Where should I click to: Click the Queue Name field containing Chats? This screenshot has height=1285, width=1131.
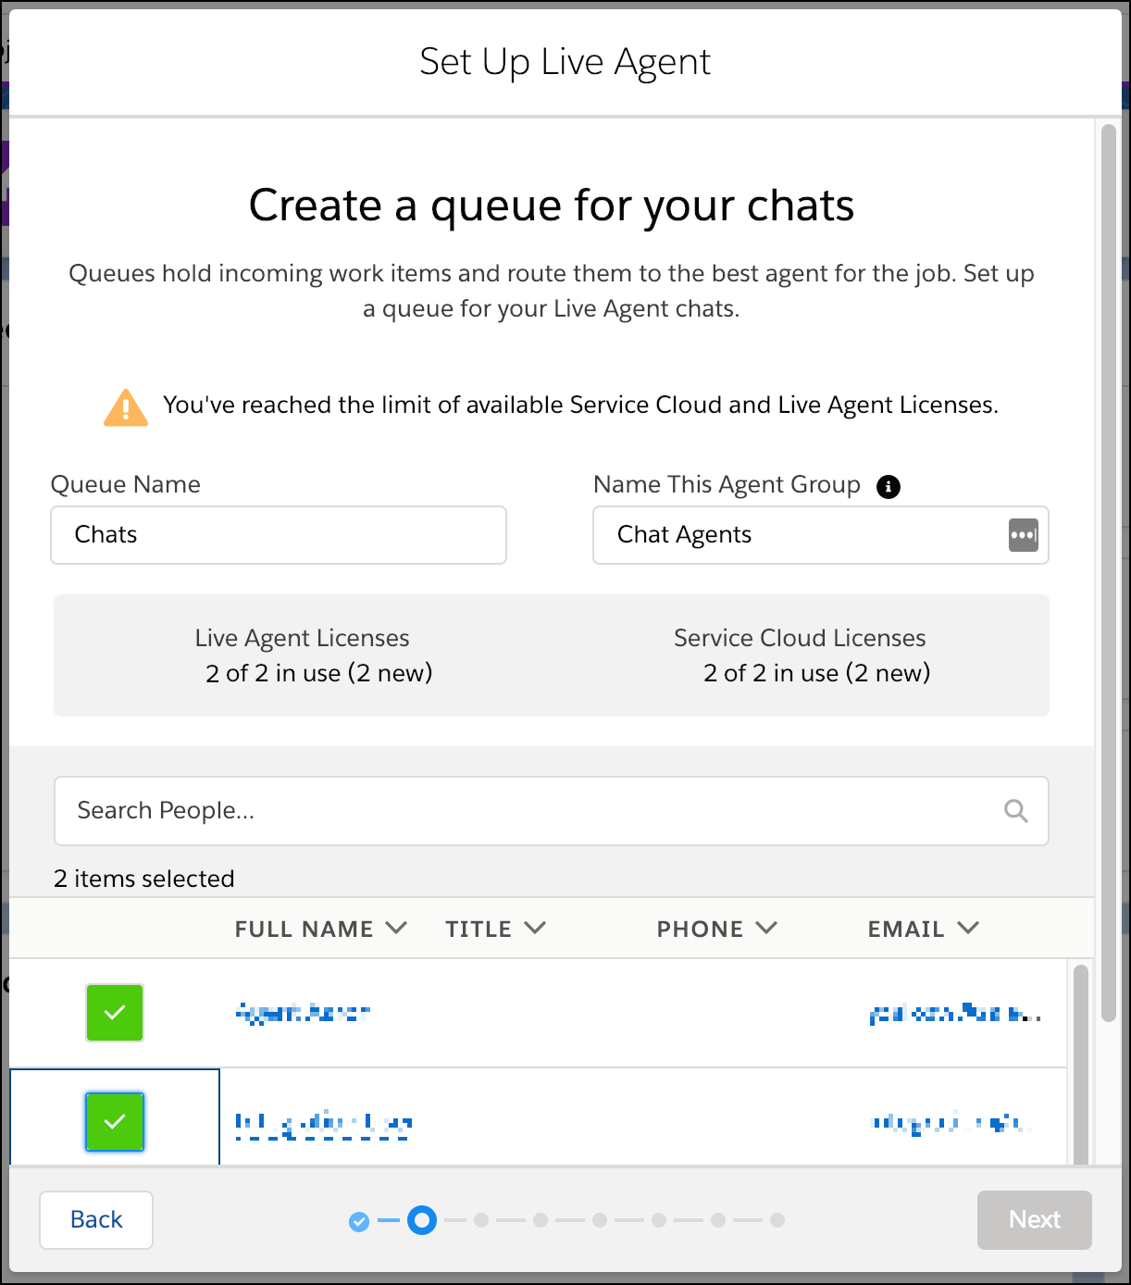(x=278, y=535)
